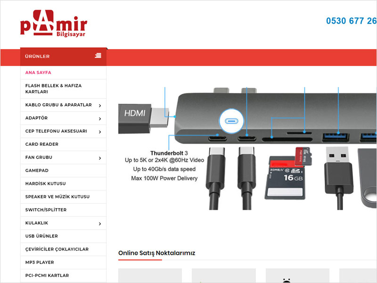Screen dimensions: 377x283
Task: Expand KABLO GRUBU & APARATLAR submenu arrow
Action: [x=100, y=105]
